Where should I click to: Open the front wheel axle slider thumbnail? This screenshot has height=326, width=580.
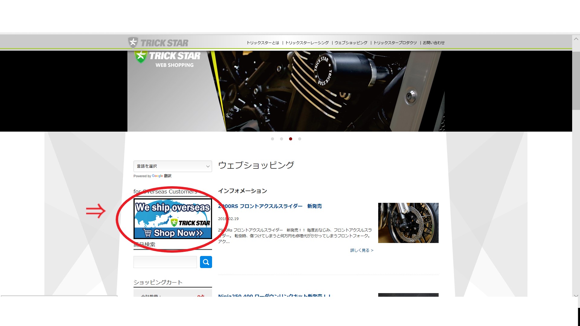(408, 223)
